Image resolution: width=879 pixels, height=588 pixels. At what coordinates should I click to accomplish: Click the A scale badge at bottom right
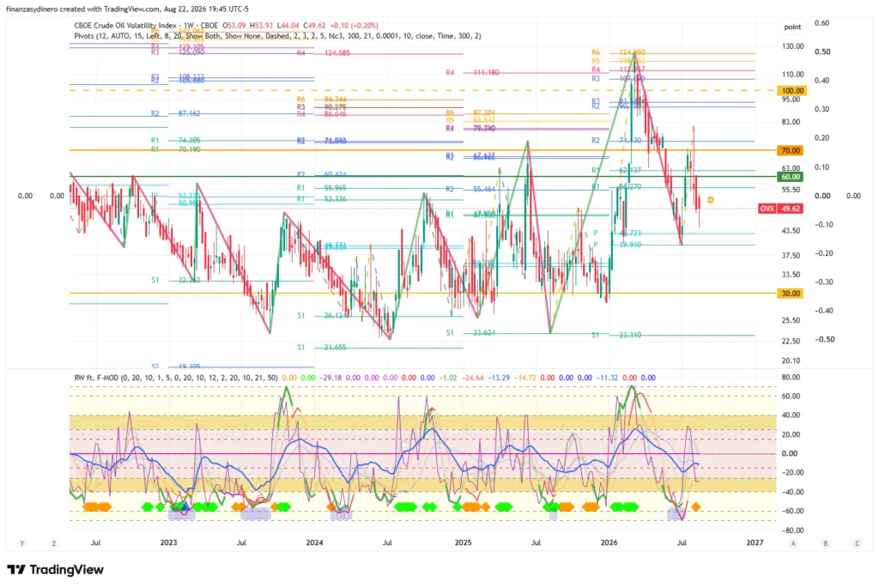click(x=793, y=543)
